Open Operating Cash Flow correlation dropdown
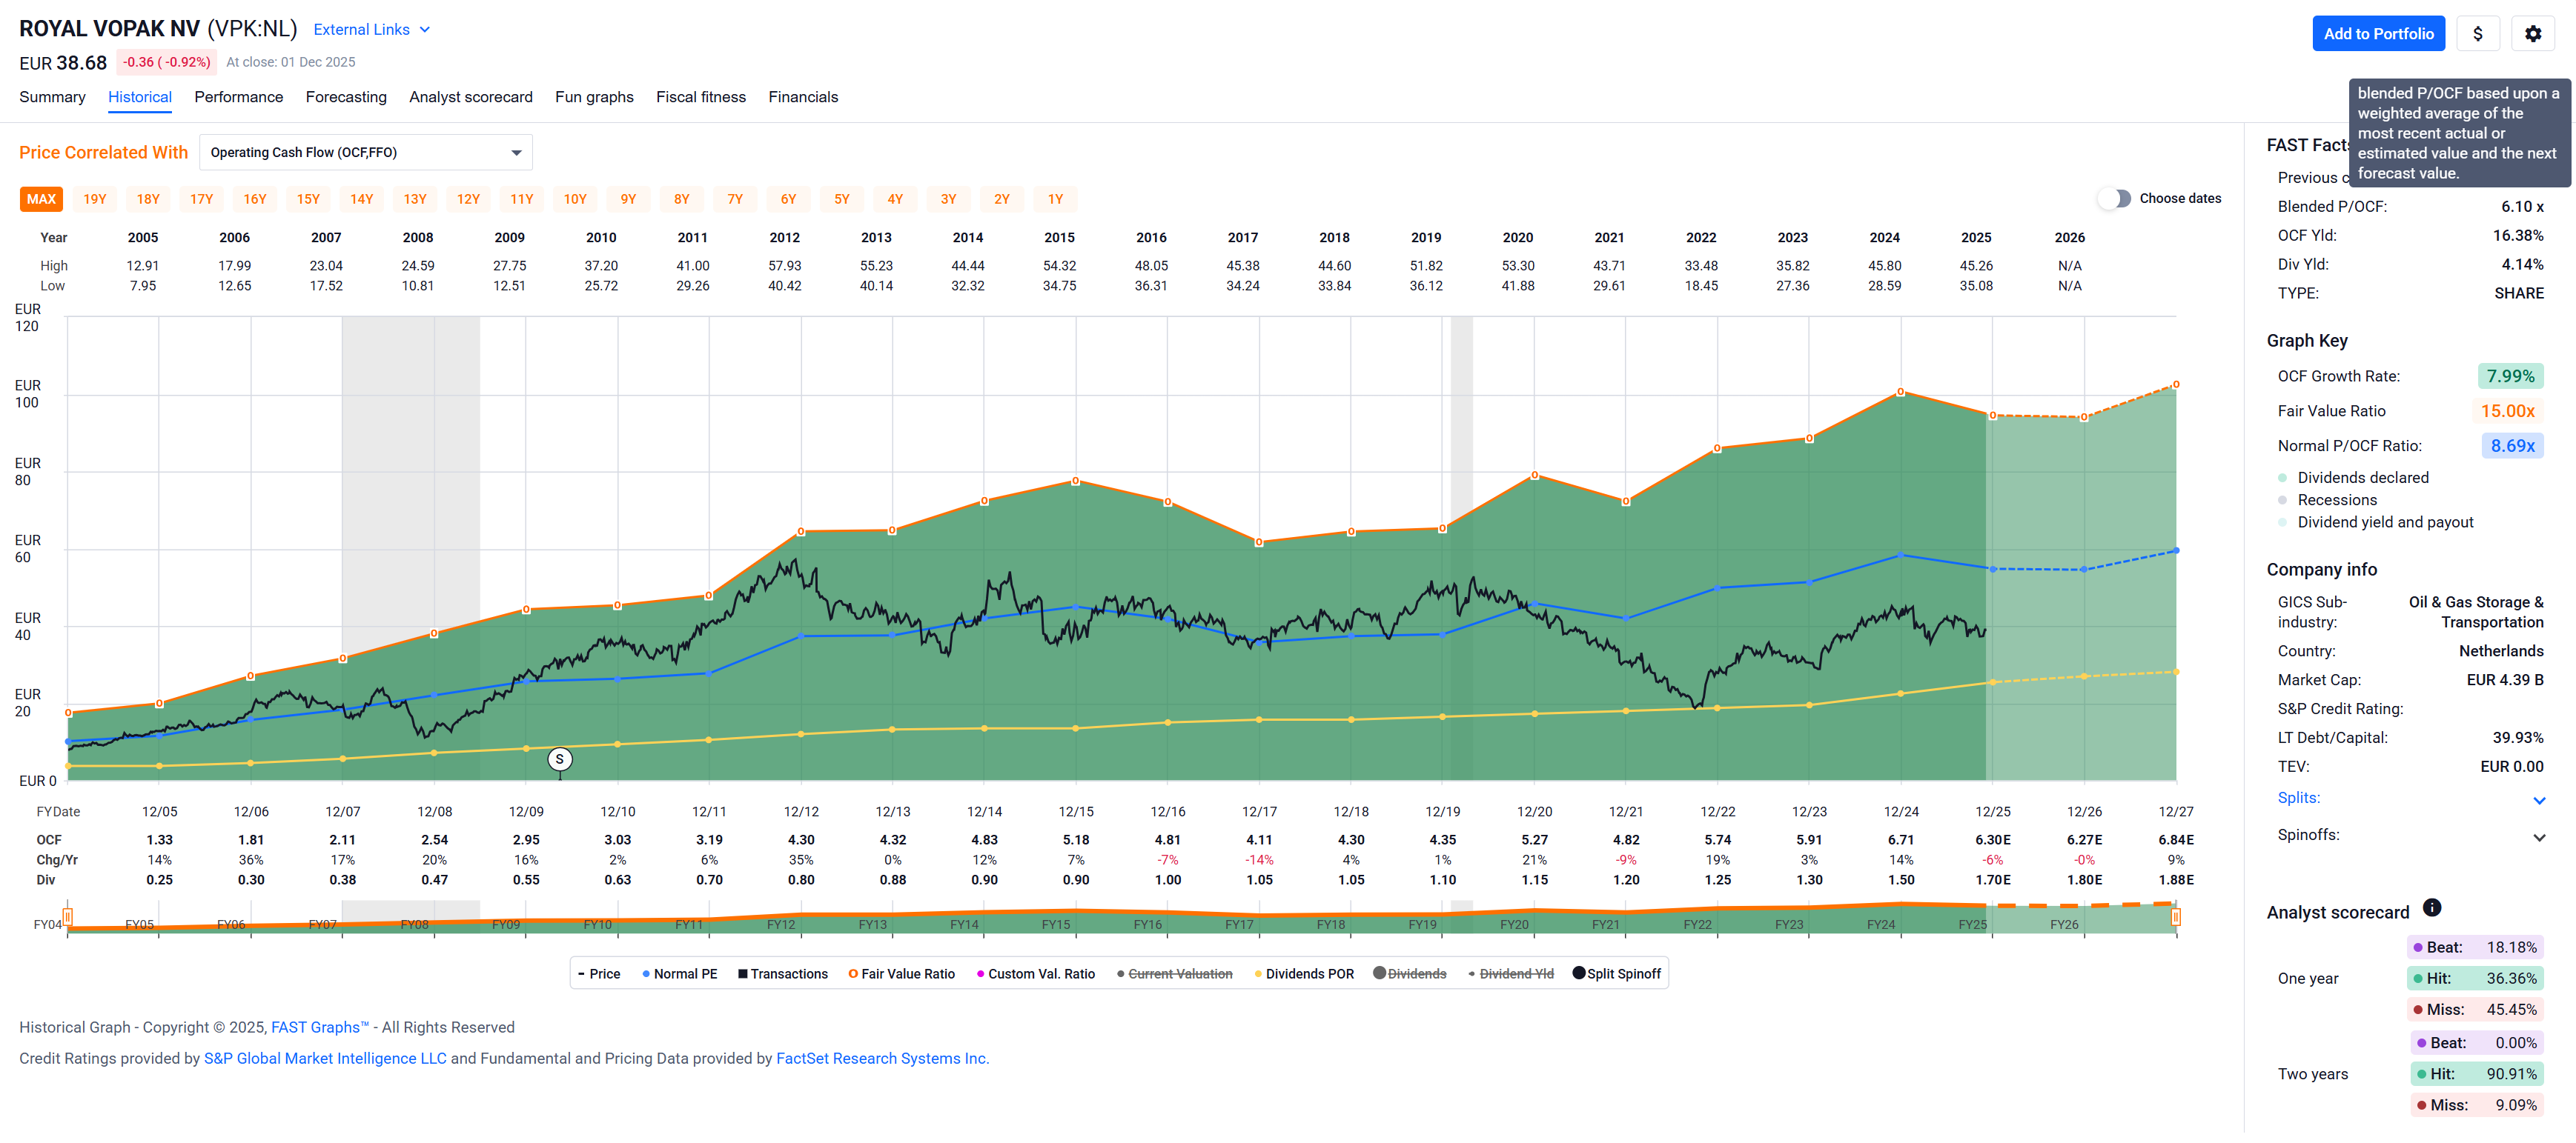 365,153
